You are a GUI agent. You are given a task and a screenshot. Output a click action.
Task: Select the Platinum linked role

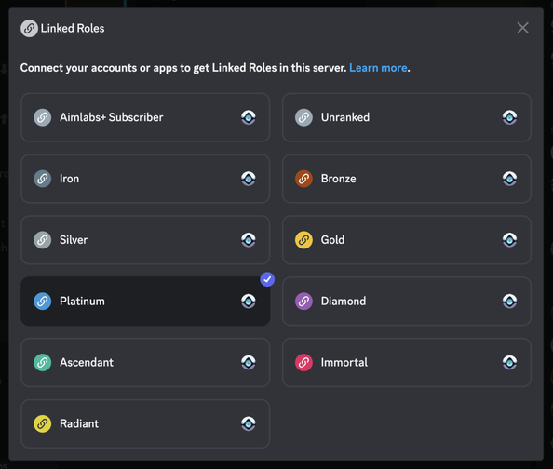coord(145,301)
